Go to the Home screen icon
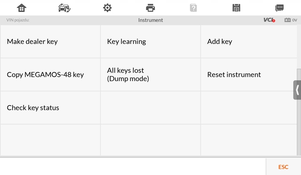Viewport: 301px width, 175px height. click(x=21, y=8)
